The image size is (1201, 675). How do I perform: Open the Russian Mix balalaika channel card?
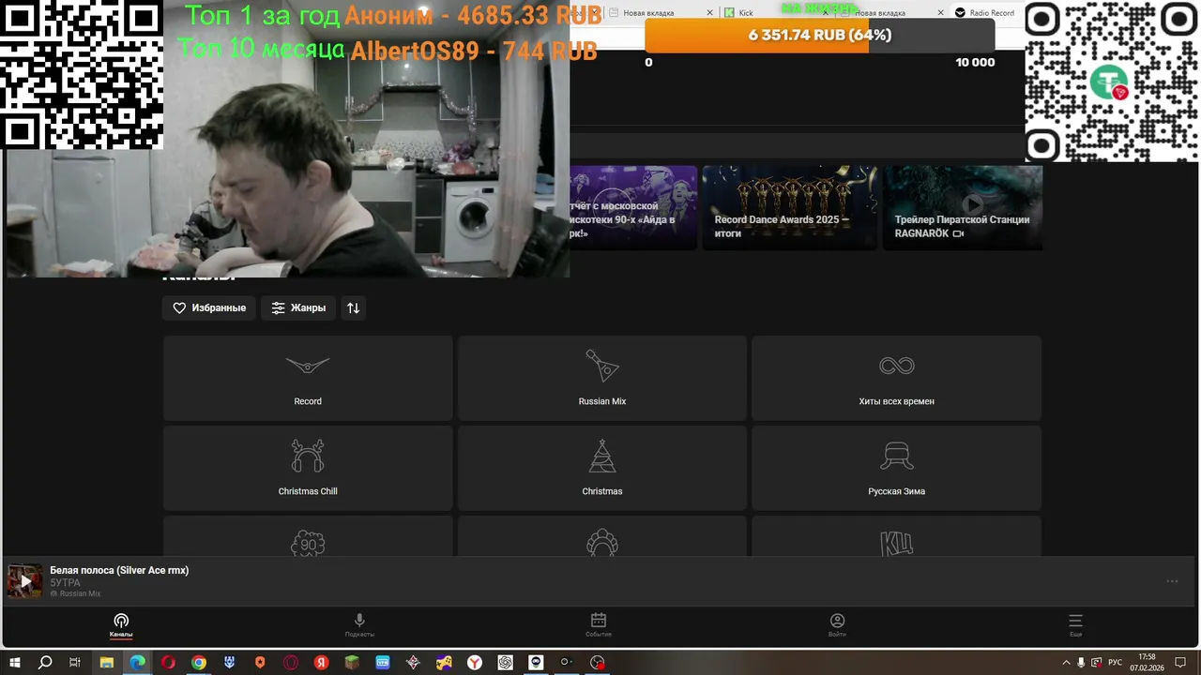click(602, 378)
